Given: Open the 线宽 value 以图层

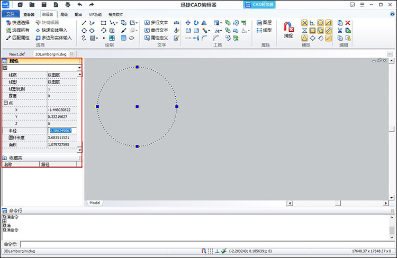Looking at the screenshot, I should coord(62,75).
